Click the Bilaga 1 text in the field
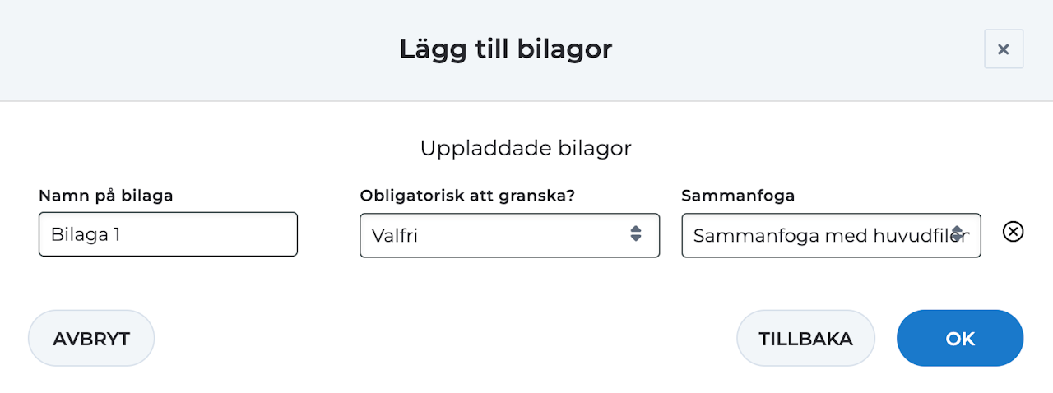 point(86,234)
